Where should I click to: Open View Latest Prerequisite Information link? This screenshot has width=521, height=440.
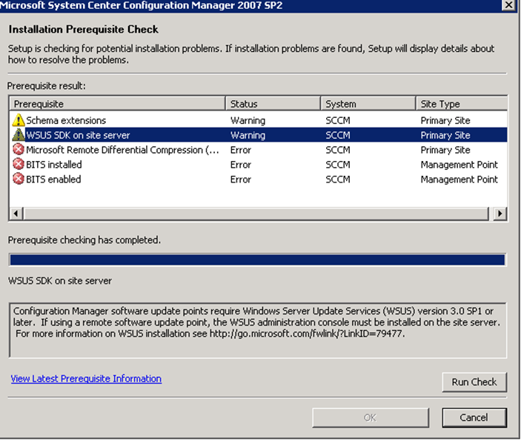tap(86, 378)
